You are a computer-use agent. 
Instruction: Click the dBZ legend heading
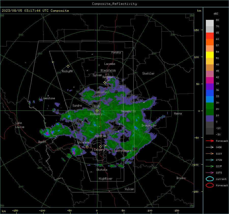pos(216,13)
